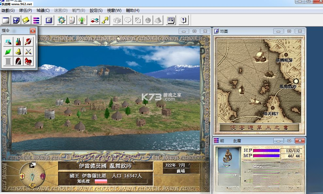The height and width of the screenshot is (194, 323).
Task: Select the crossed swords command icon
Action: coord(28,52)
